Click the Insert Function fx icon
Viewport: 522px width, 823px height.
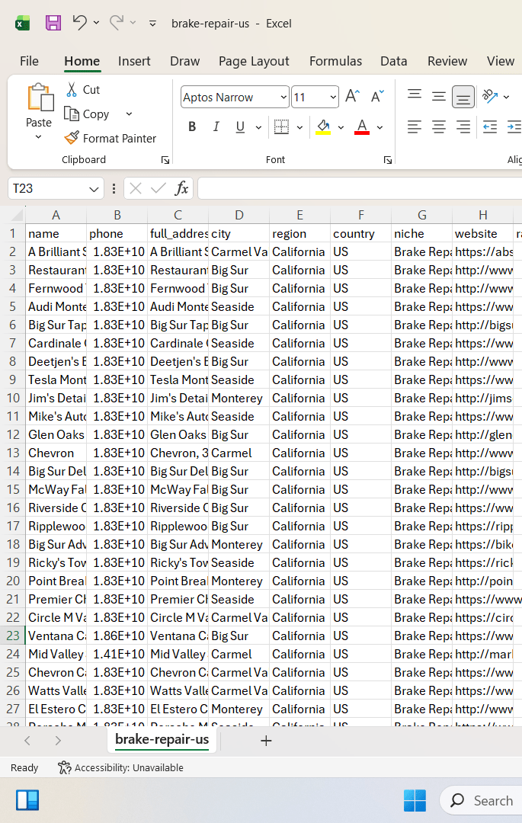tap(181, 188)
